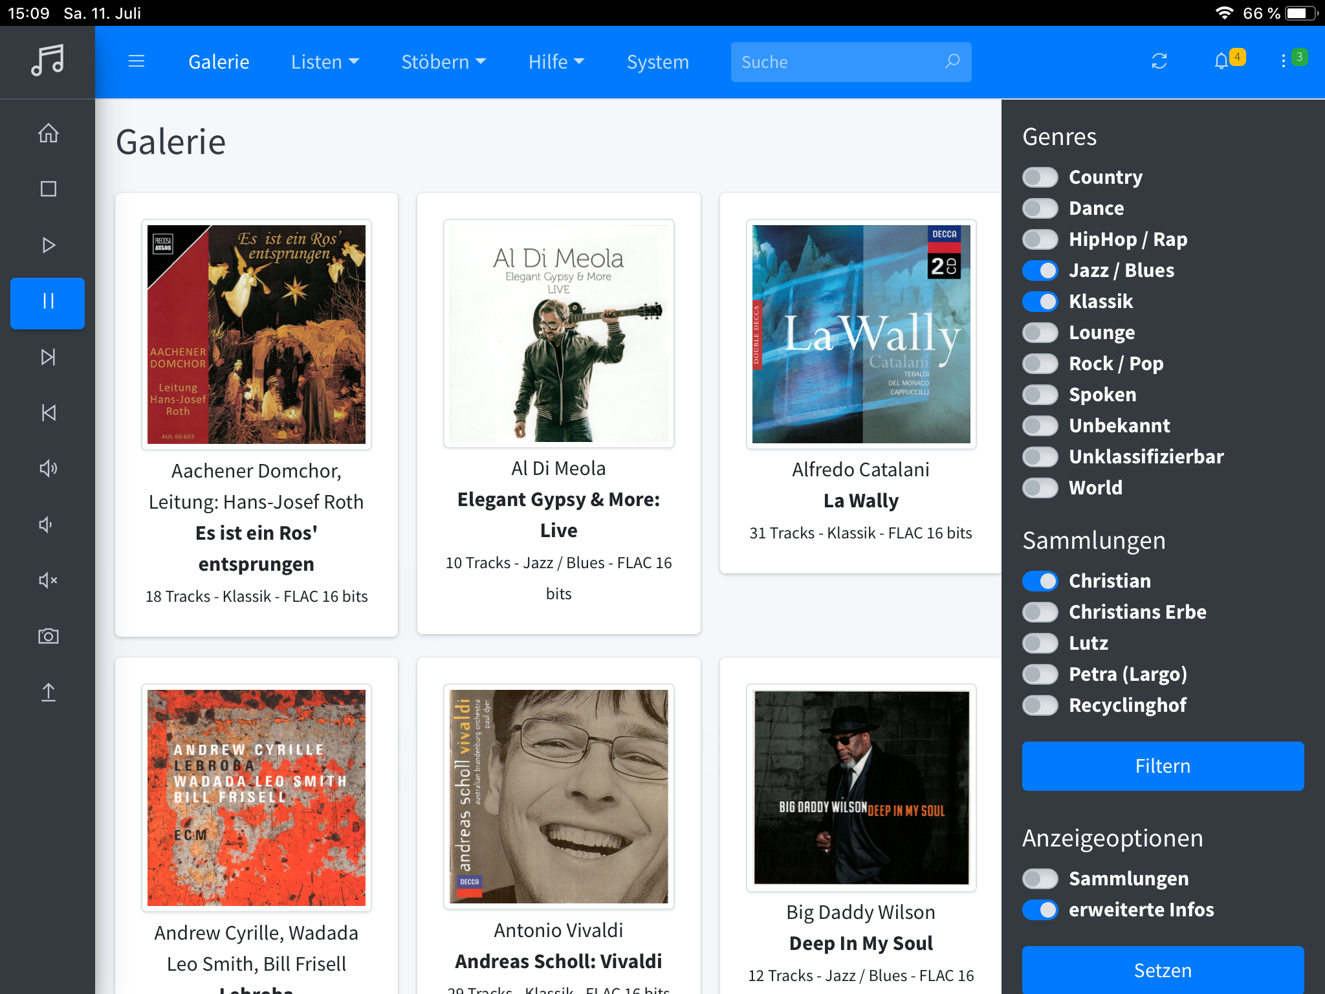Enable the Spoken genre toggle
This screenshot has width=1325, height=994.
[1040, 395]
